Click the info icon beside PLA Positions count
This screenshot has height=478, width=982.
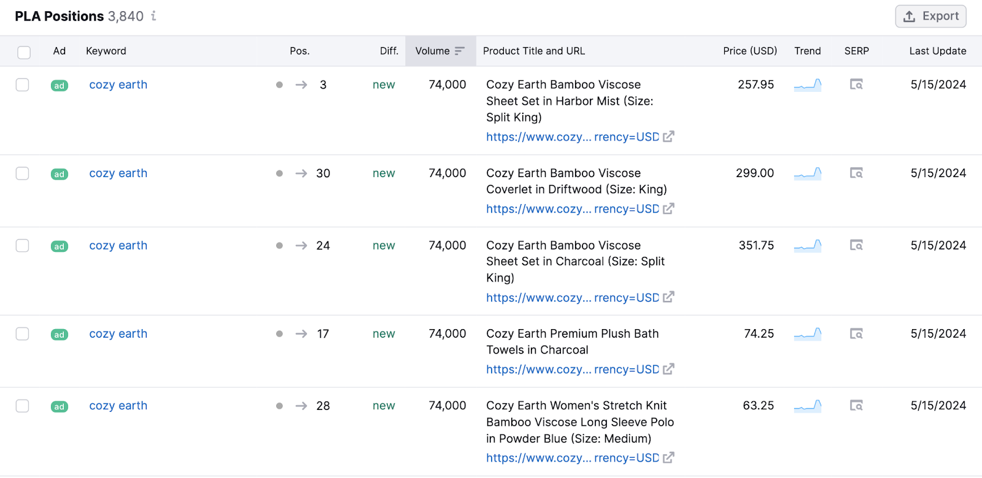click(153, 16)
